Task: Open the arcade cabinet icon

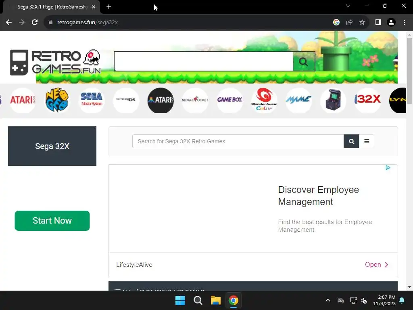Action: (333, 100)
